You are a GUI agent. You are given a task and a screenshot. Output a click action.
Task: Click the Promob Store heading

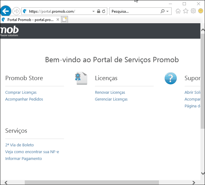pos(24,78)
